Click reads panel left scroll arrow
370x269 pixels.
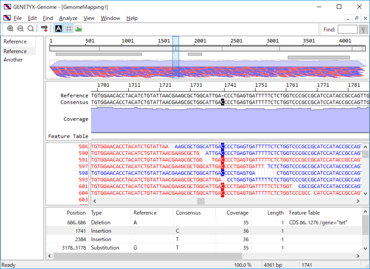94,201
